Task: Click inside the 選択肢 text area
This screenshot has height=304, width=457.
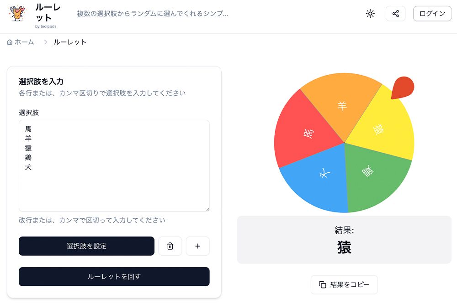Action: coord(113,164)
